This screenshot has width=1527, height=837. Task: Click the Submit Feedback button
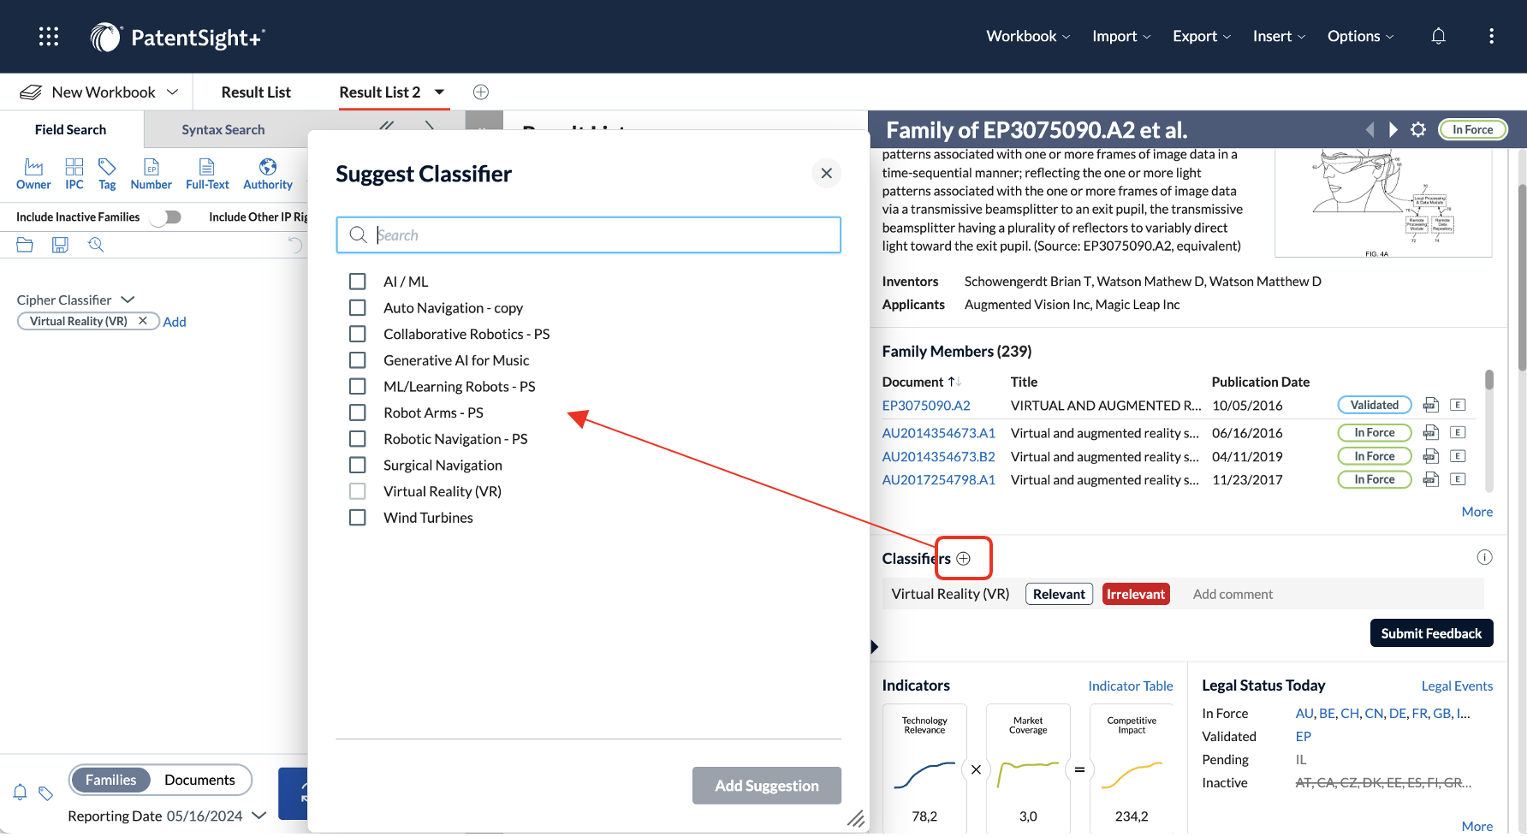click(x=1431, y=632)
